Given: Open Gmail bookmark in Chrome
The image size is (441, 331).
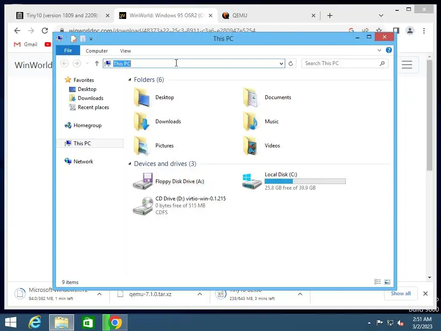Looking at the screenshot, I should tap(25, 44).
